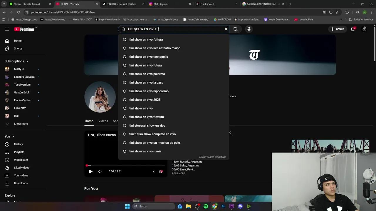The image size is (376, 211).
Task: Select suggestion 'tini show en vivo palermo'
Action: pos(174,74)
